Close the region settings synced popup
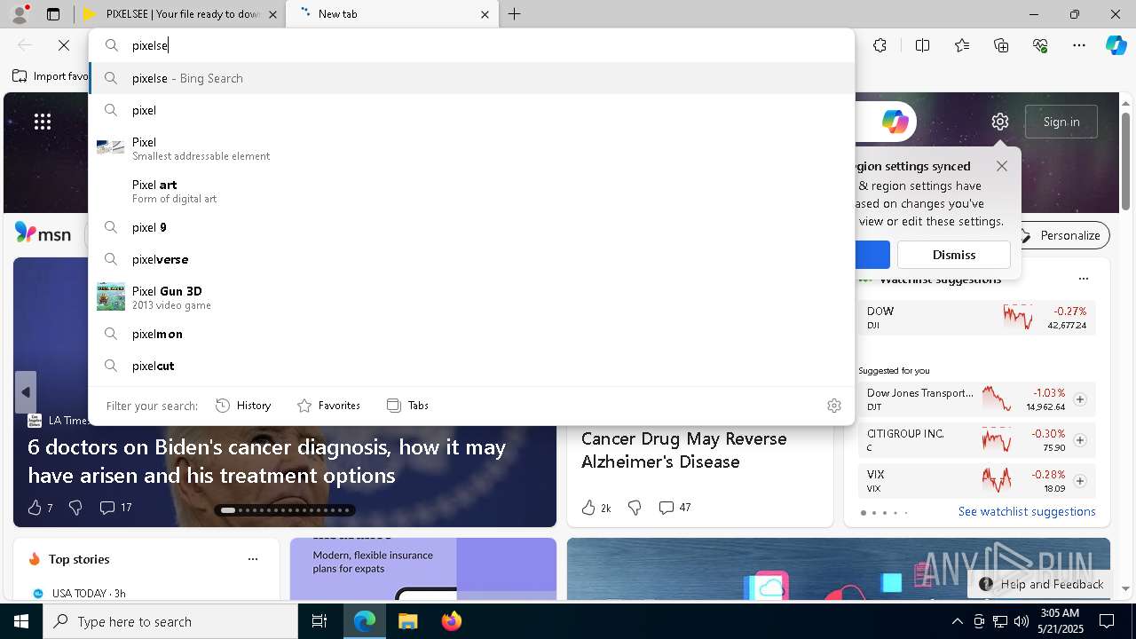 coord(1002,166)
